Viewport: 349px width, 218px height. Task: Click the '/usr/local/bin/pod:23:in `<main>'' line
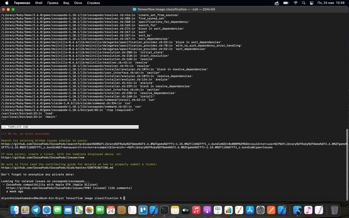(x=29, y=117)
